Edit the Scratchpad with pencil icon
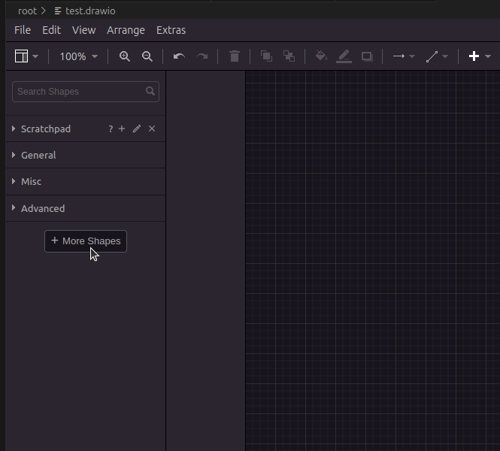 pyautogui.click(x=137, y=129)
